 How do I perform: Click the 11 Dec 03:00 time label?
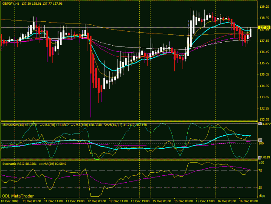tap(32, 201)
